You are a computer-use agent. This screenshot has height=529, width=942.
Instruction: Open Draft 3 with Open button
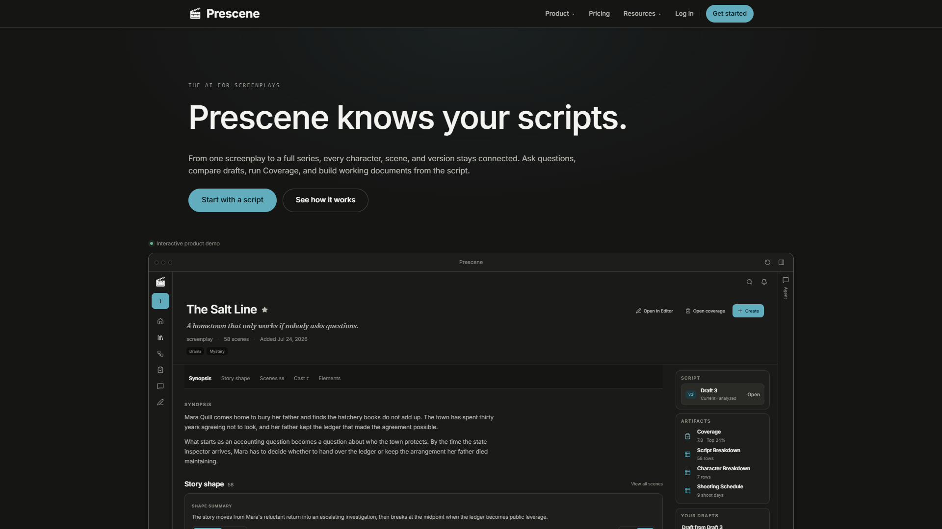753,395
